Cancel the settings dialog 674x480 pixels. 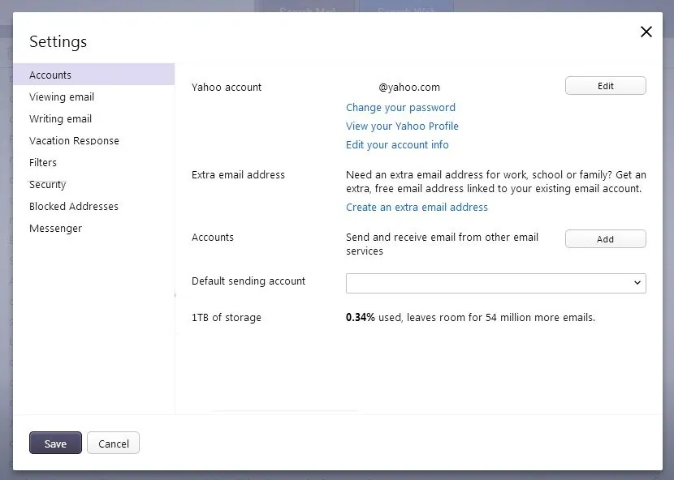point(114,443)
